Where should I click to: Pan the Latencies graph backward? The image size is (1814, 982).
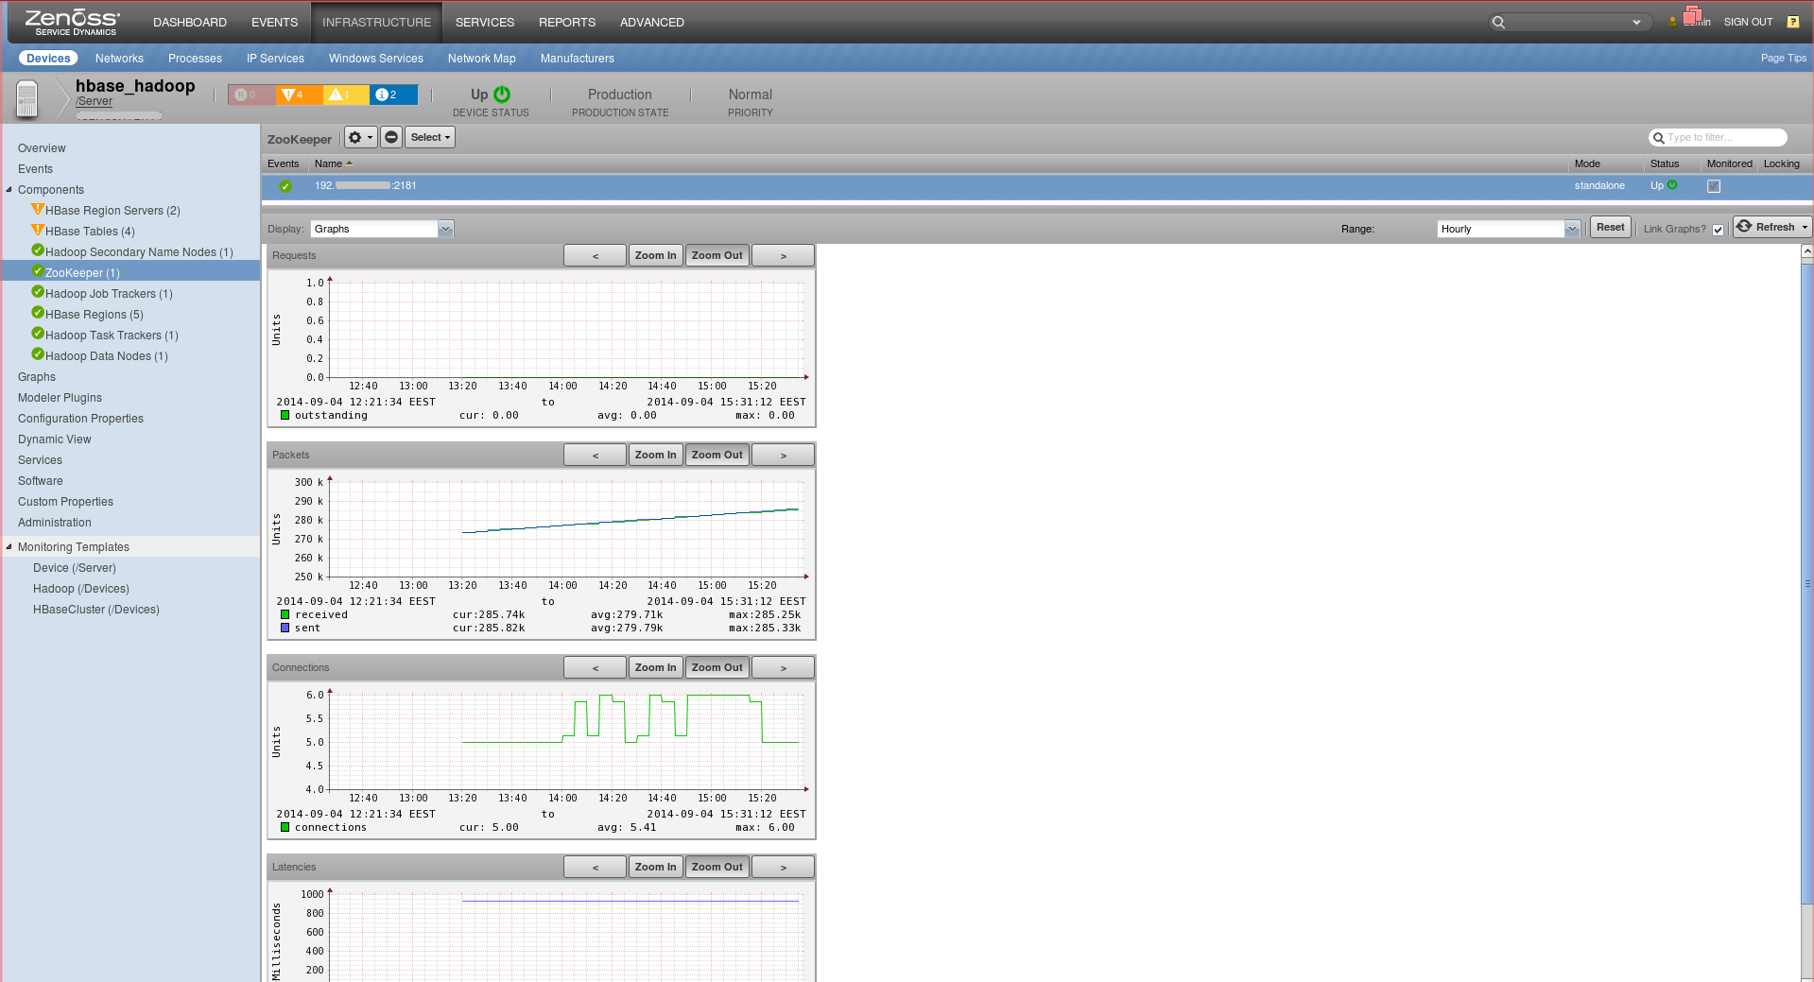point(596,868)
